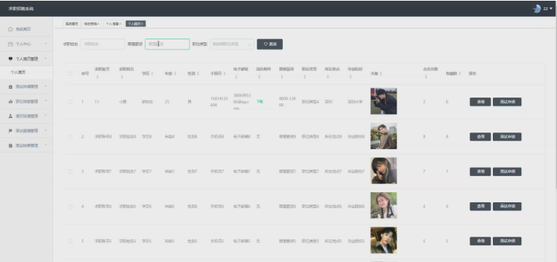This screenshot has width=557, height=262.
Task: Click the person icon for 简历投递管理
Action: point(10,116)
